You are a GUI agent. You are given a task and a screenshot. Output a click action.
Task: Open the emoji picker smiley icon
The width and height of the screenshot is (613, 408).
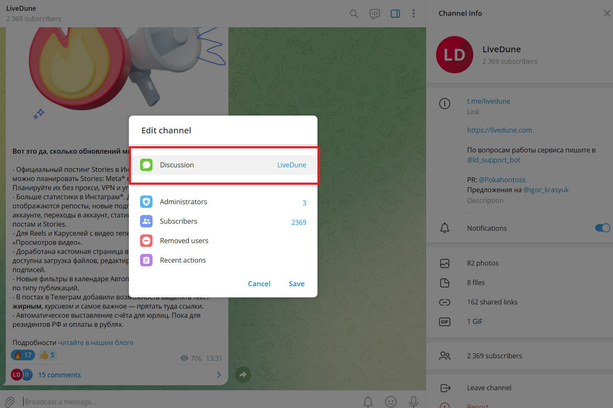point(390,401)
